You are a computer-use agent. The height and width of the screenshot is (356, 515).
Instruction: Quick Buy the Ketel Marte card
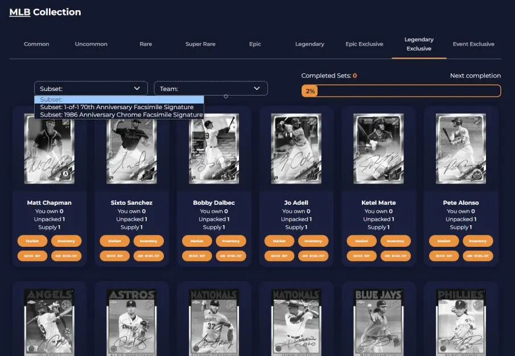[x=361, y=256]
